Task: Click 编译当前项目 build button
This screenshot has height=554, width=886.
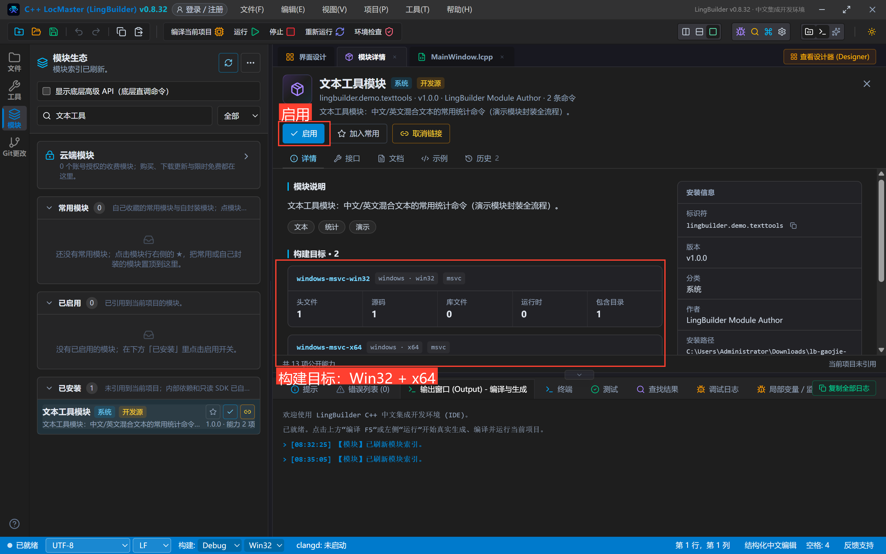Action: (x=197, y=31)
